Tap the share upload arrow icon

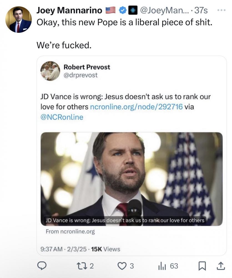(x=221, y=266)
